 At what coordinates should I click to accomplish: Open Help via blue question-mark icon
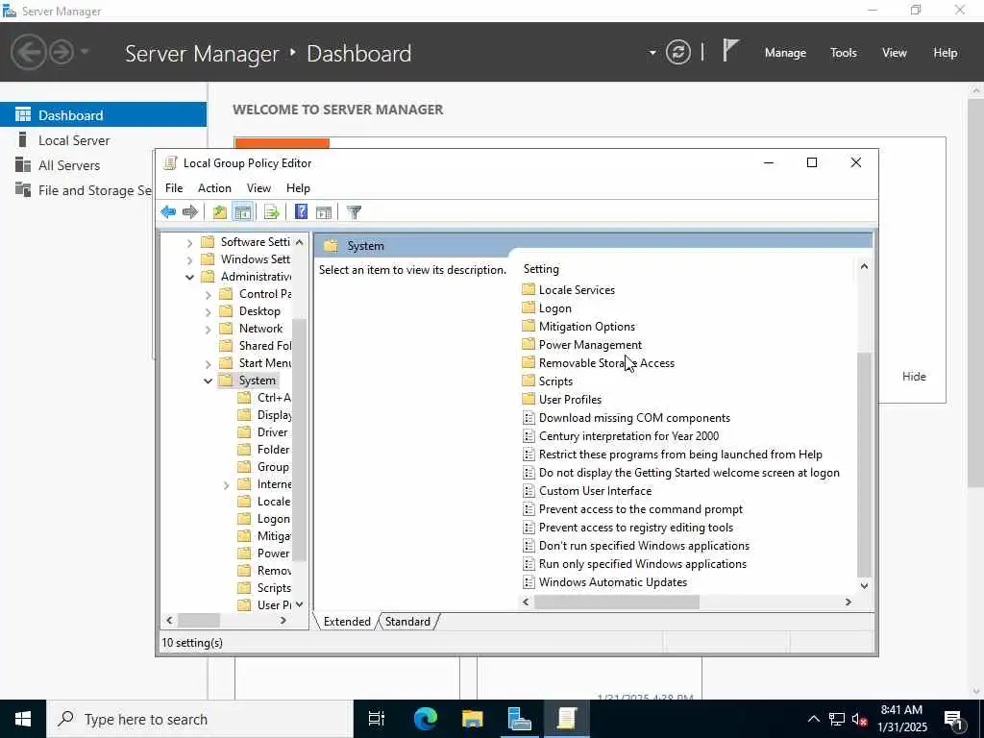[x=301, y=212]
